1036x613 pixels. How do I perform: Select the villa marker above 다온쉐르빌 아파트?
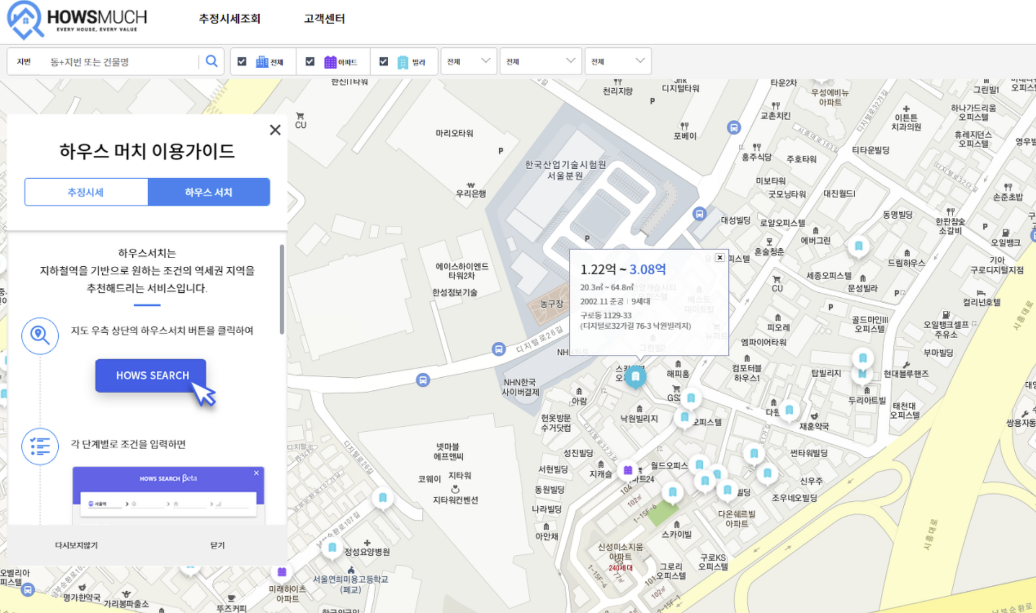pos(727,491)
